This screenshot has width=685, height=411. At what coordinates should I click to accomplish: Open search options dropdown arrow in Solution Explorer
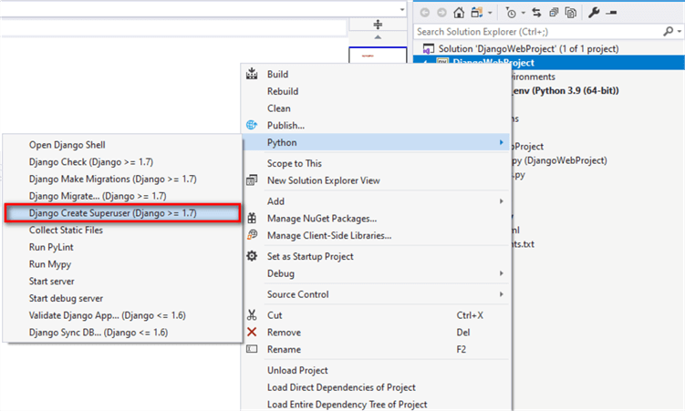679,31
